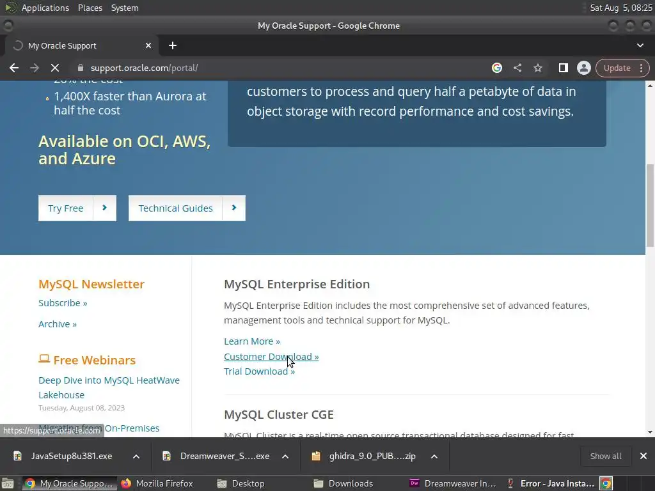Switch to Error - Java Installer taskbar window
The image size is (655, 491).
[550, 483]
